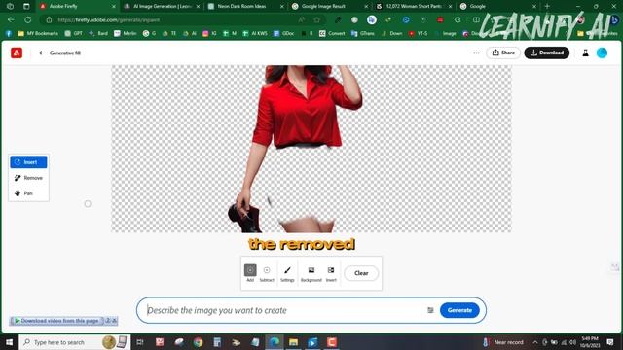Switch to the Adobe Firefly tab
623x350 pixels.
[78, 7]
